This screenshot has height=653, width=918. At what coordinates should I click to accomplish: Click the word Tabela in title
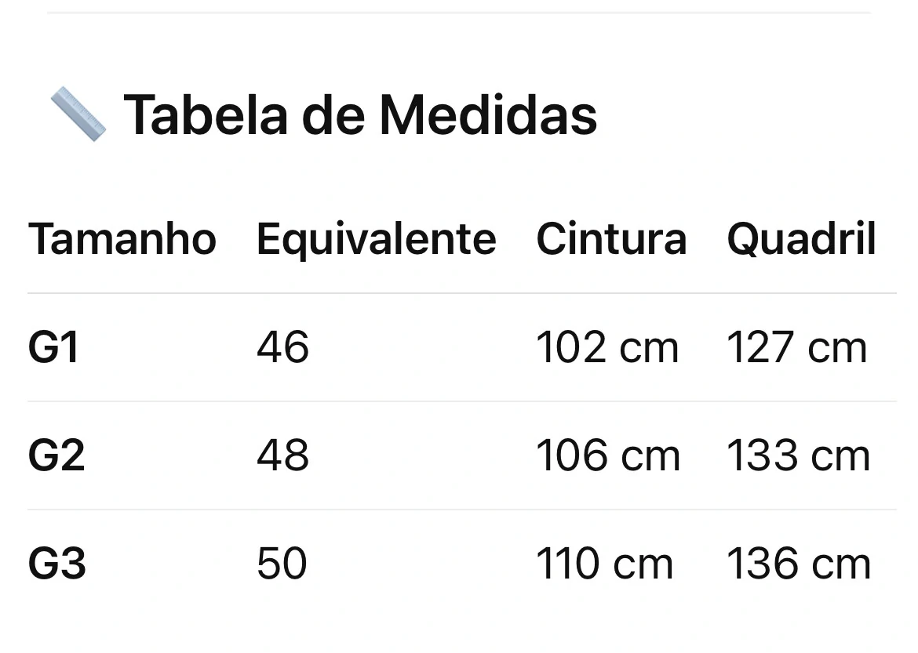(x=206, y=115)
